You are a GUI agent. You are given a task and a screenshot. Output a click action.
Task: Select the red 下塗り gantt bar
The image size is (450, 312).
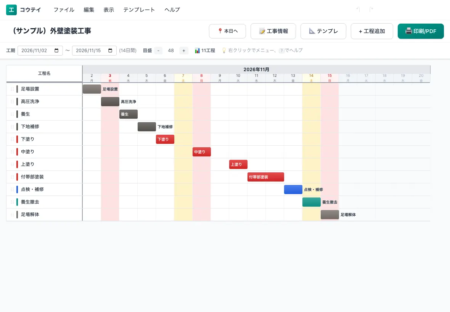165,139
